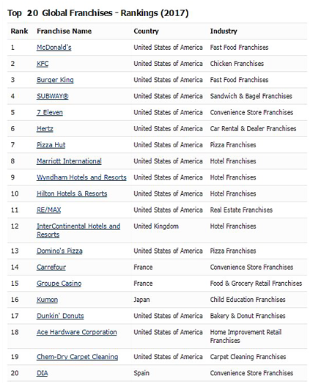Open the Marriott International link
The width and height of the screenshot is (310, 384).
click(69, 161)
